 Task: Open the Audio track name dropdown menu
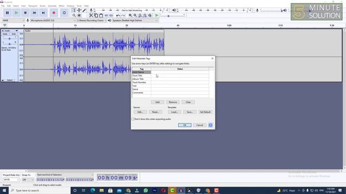tap(11, 31)
